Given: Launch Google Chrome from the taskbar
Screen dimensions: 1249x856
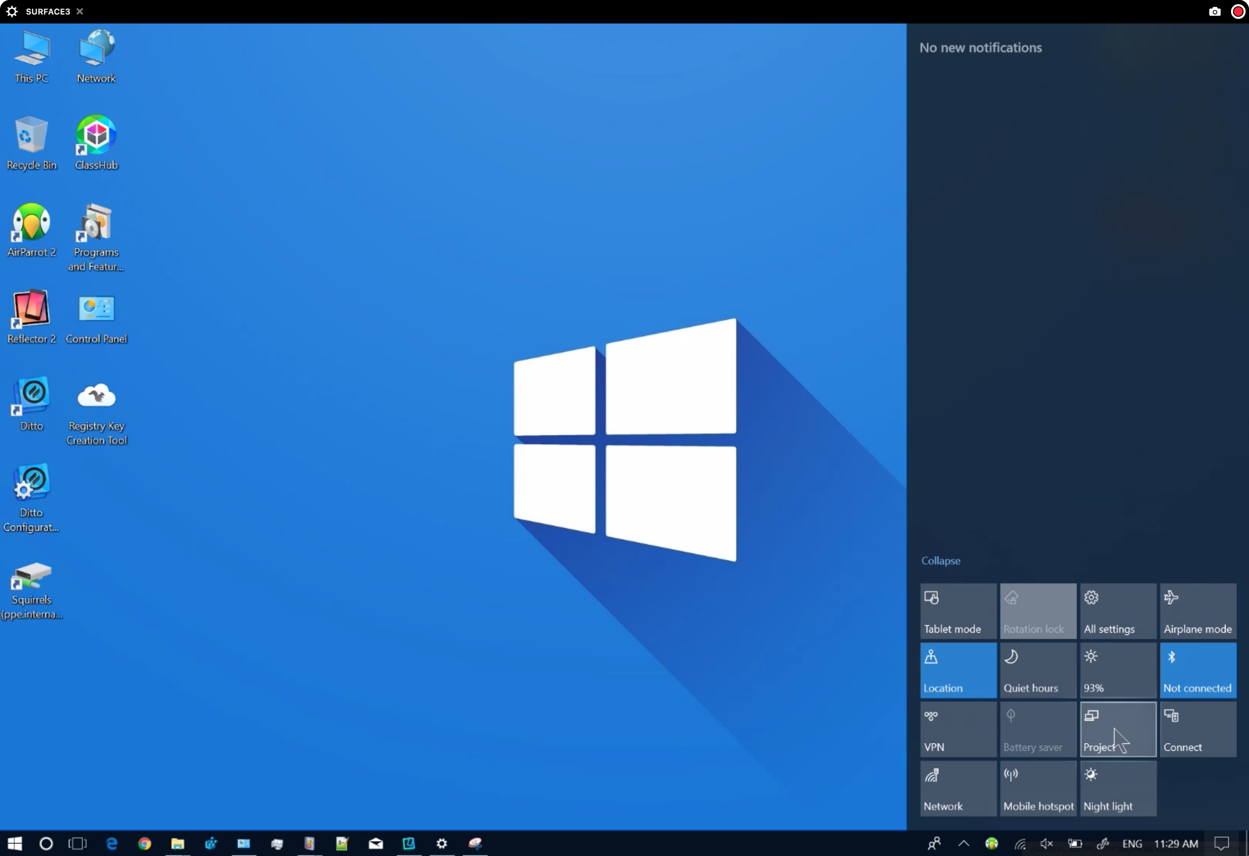Looking at the screenshot, I should [145, 843].
